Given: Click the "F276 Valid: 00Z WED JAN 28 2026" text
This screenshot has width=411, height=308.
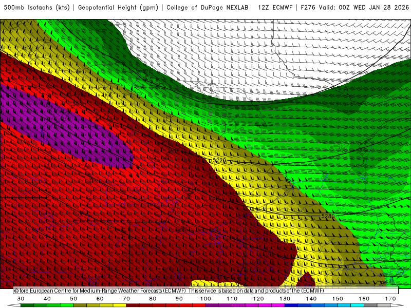Looking at the screenshot, I should 355,8.
